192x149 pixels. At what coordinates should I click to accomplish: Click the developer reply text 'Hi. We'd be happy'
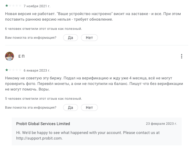click(x=88, y=133)
